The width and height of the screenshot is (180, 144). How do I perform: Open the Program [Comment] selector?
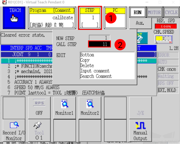coord(52,18)
